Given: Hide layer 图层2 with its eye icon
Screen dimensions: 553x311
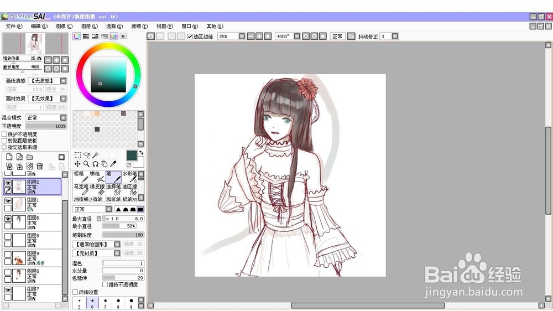Looking at the screenshot, I should pos(8,183).
